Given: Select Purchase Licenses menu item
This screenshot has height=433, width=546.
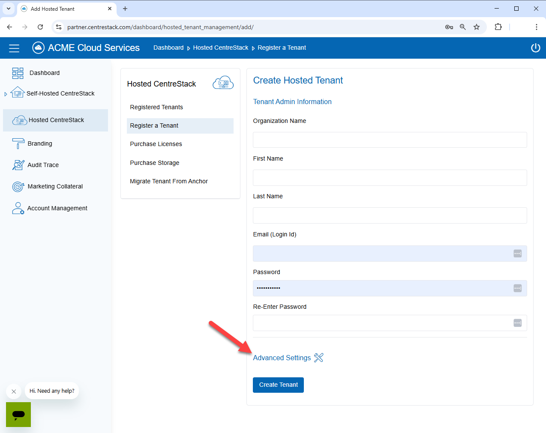Looking at the screenshot, I should coord(156,144).
